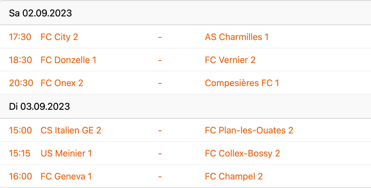The image size is (371, 188).
Task: Click the FC City 2 team link
Action: point(59,37)
